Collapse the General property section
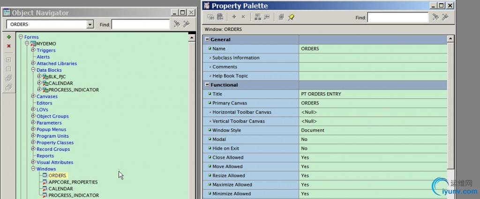 (x=207, y=39)
